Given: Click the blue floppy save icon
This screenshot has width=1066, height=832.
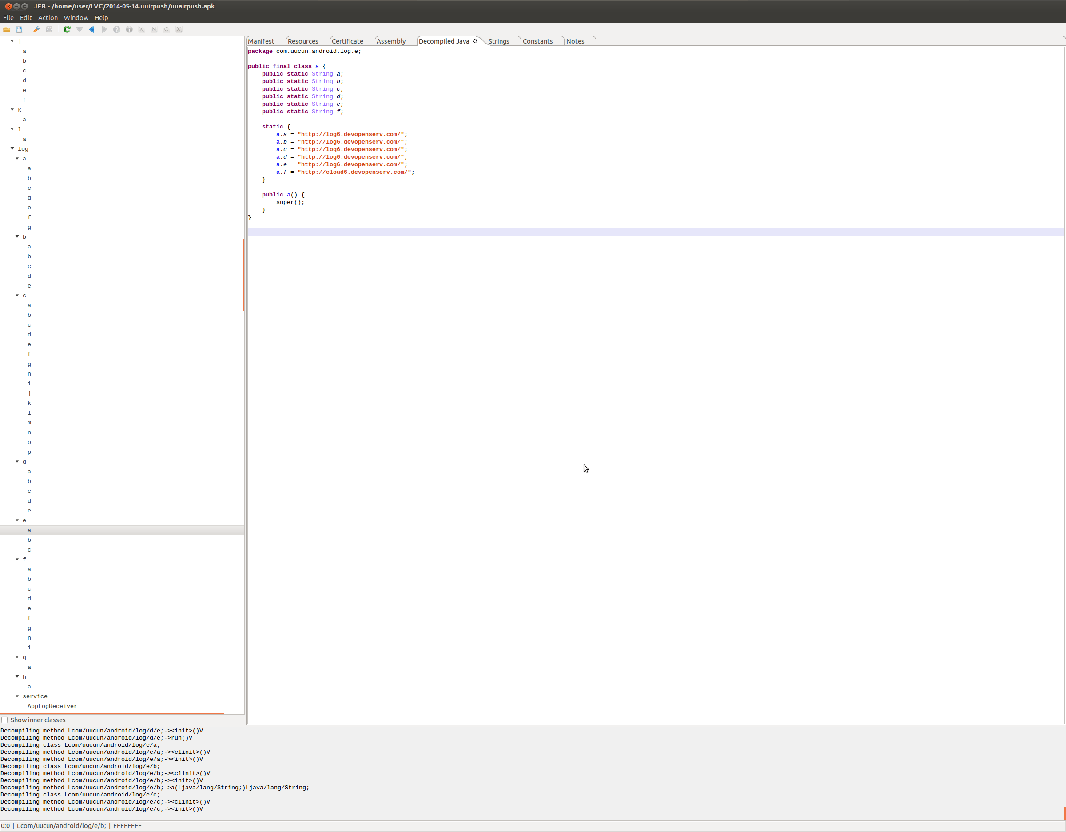Looking at the screenshot, I should (x=19, y=30).
